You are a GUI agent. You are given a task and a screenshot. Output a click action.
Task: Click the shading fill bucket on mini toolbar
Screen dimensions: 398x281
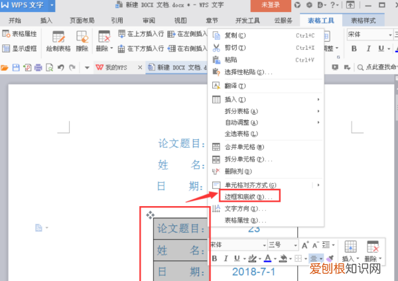tap(283, 258)
